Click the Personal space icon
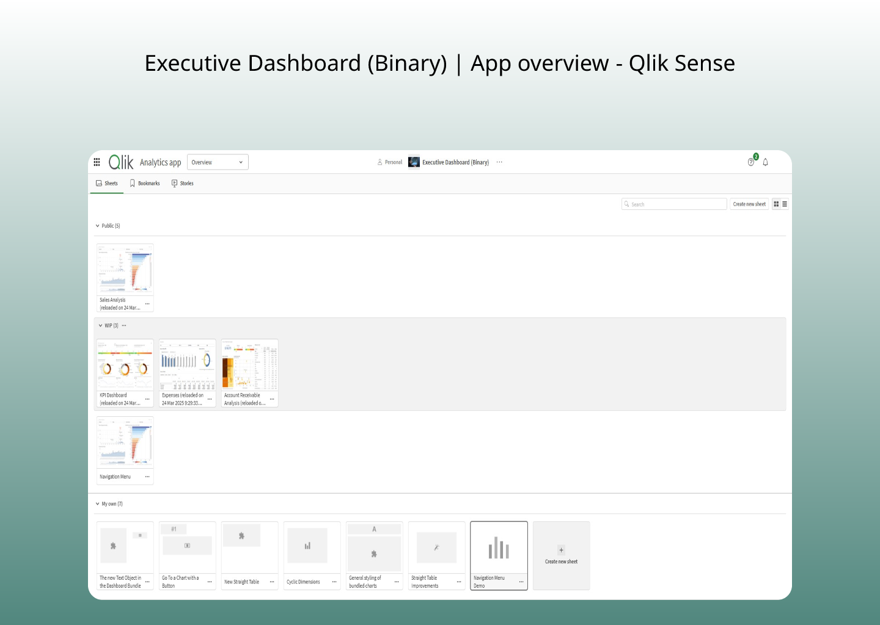The image size is (880, 625). 380,162
